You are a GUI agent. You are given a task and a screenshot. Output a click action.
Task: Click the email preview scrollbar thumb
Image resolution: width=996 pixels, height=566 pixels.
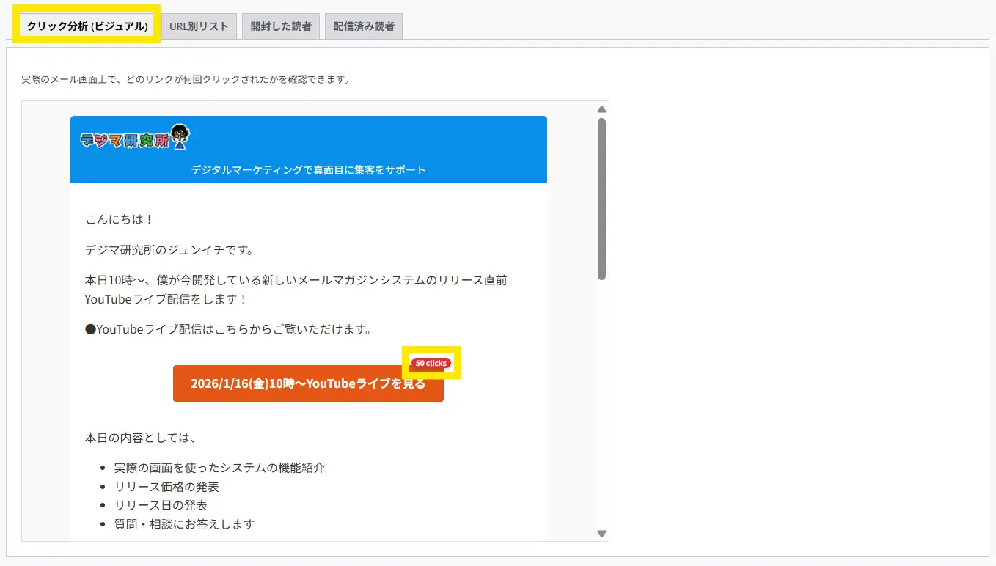[x=601, y=198]
